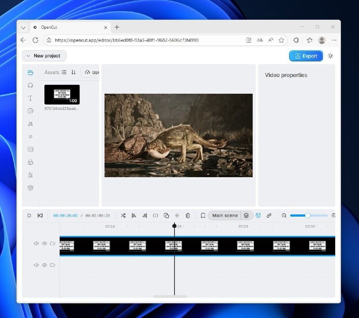This screenshot has height=318, width=359.
Task: Open browser extensions puzzle icon
Action: tap(296, 40)
